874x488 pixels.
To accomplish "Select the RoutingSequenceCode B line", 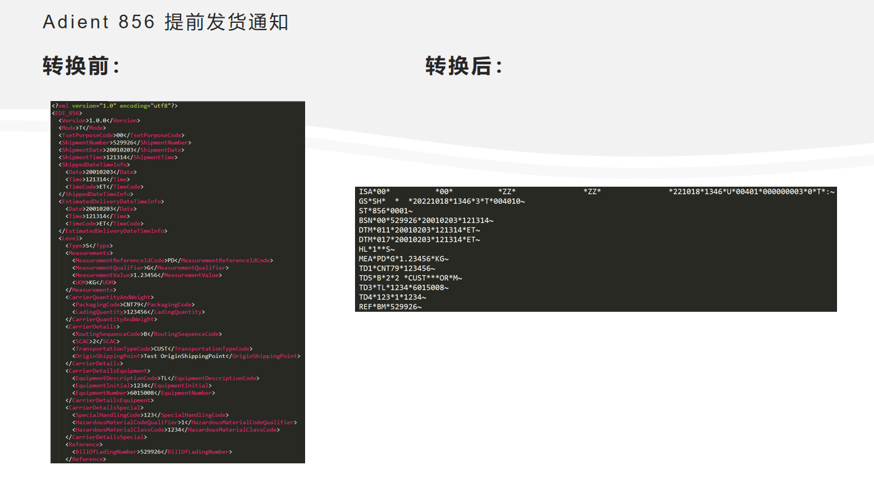I will (147, 334).
